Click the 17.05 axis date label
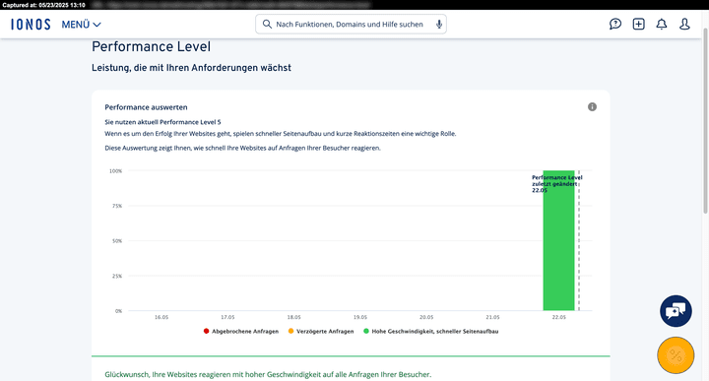This screenshot has height=381, width=709. pyautogui.click(x=227, y=317)
